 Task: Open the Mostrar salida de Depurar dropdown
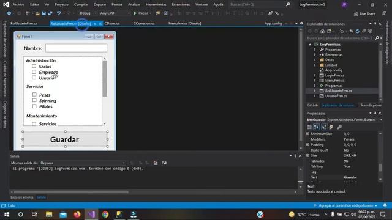[83, 163]
